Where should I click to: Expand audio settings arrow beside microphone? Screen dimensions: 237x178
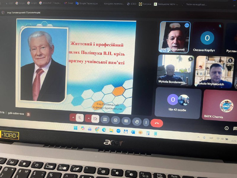click(73, 118)
